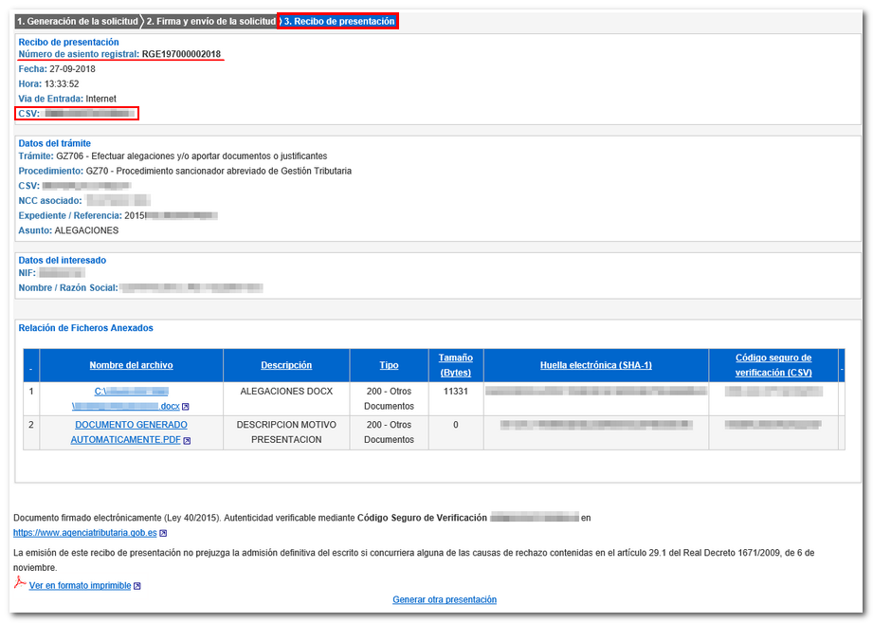Viewport: 873px width, 623px height.
Task: Click external-link icon after Ver en formato imprimible
Action: tap(137, 587)
